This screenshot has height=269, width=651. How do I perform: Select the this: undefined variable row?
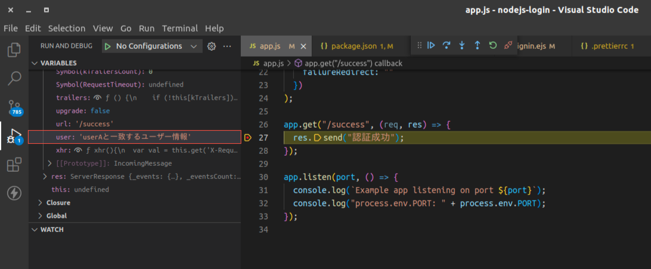click(x=135, y=190)
